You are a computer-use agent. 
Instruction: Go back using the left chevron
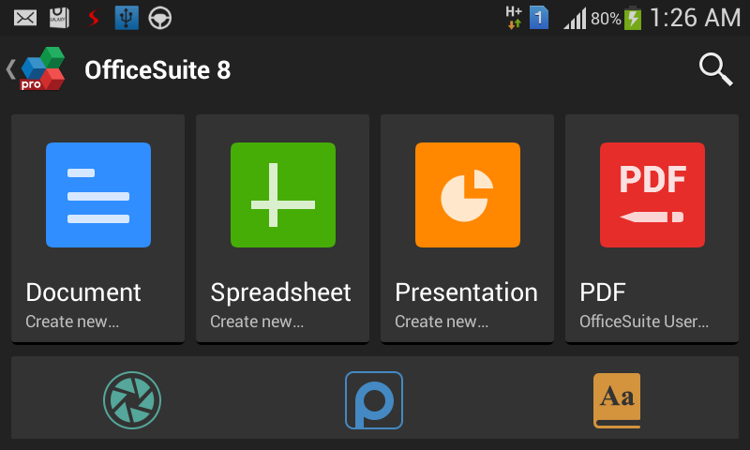click(10, 69)
